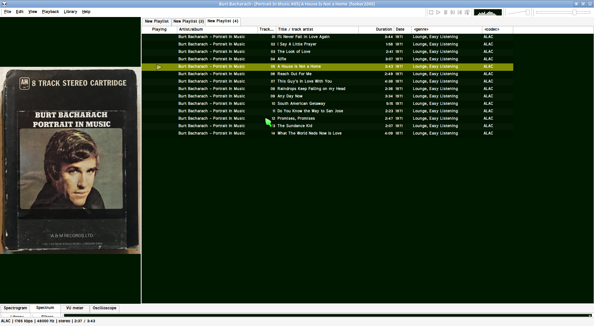
Task: Open the Edit menu
Action: click(20, 12)
